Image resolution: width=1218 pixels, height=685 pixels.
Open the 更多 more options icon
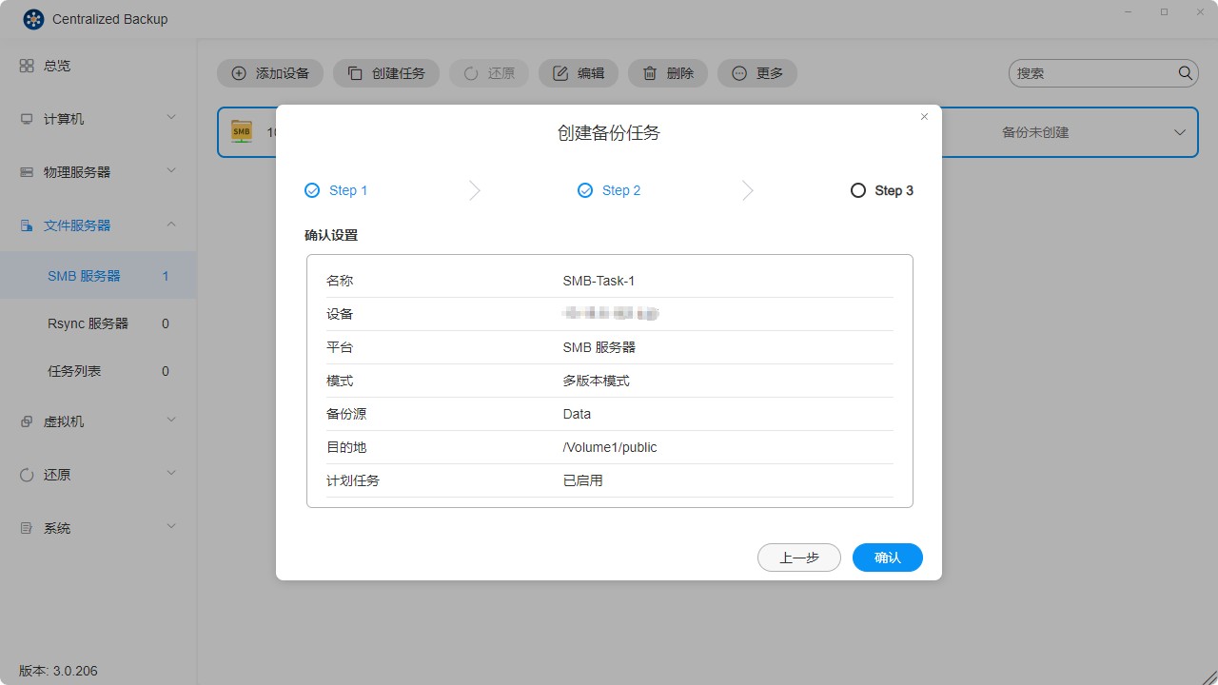739,72
